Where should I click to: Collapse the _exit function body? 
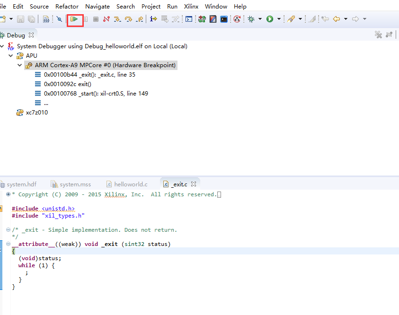point(8,244)
